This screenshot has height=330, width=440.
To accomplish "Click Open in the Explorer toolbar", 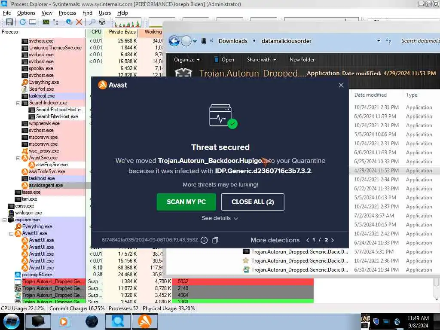I will click(224, 60).
